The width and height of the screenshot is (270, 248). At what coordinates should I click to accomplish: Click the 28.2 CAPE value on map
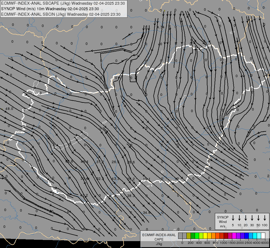pos(131,179)
